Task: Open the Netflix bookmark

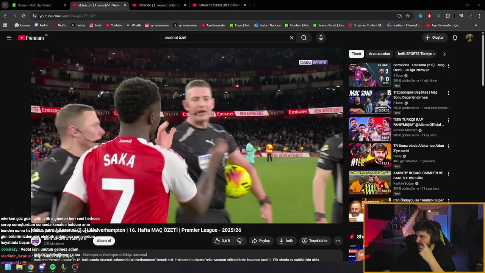Action: pos(59,25)
